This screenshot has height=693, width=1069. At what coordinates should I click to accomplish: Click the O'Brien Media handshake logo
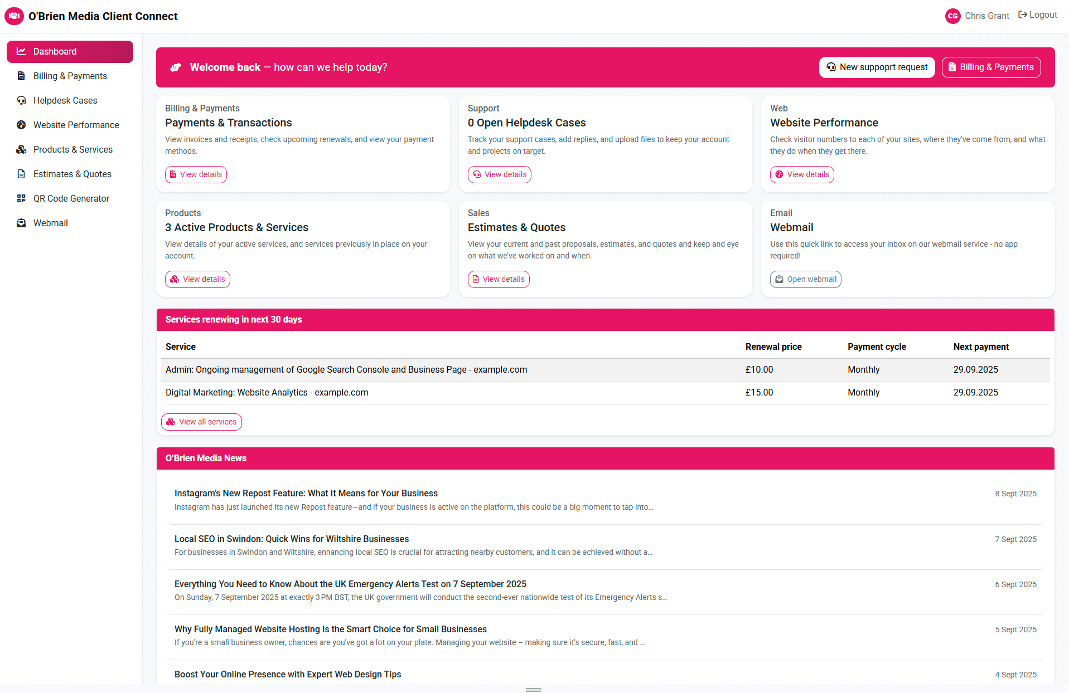pos(14,16)
